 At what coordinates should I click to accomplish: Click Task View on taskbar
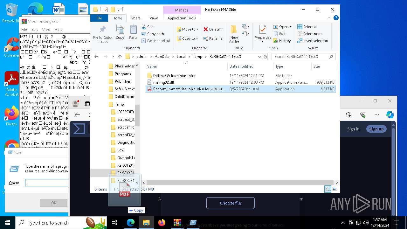[114, 223]
